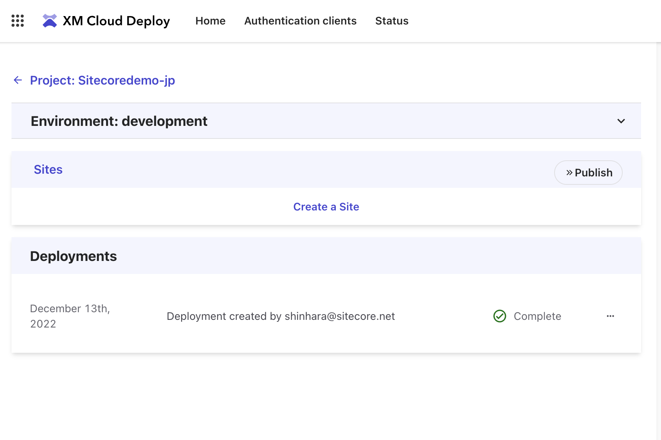The width and height of the screenshot is (661, 440).
Task: Click the XM Cloud Deploy logo
Action: tap(49, 21)
